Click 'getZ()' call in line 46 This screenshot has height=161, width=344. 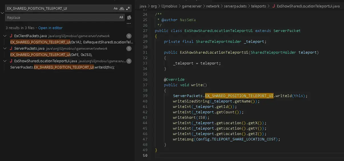click(x=255, y=134)
